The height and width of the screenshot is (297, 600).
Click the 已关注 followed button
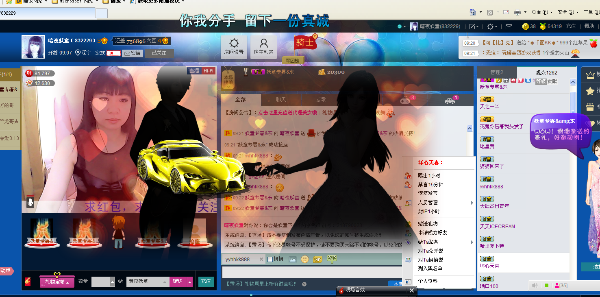159,53
